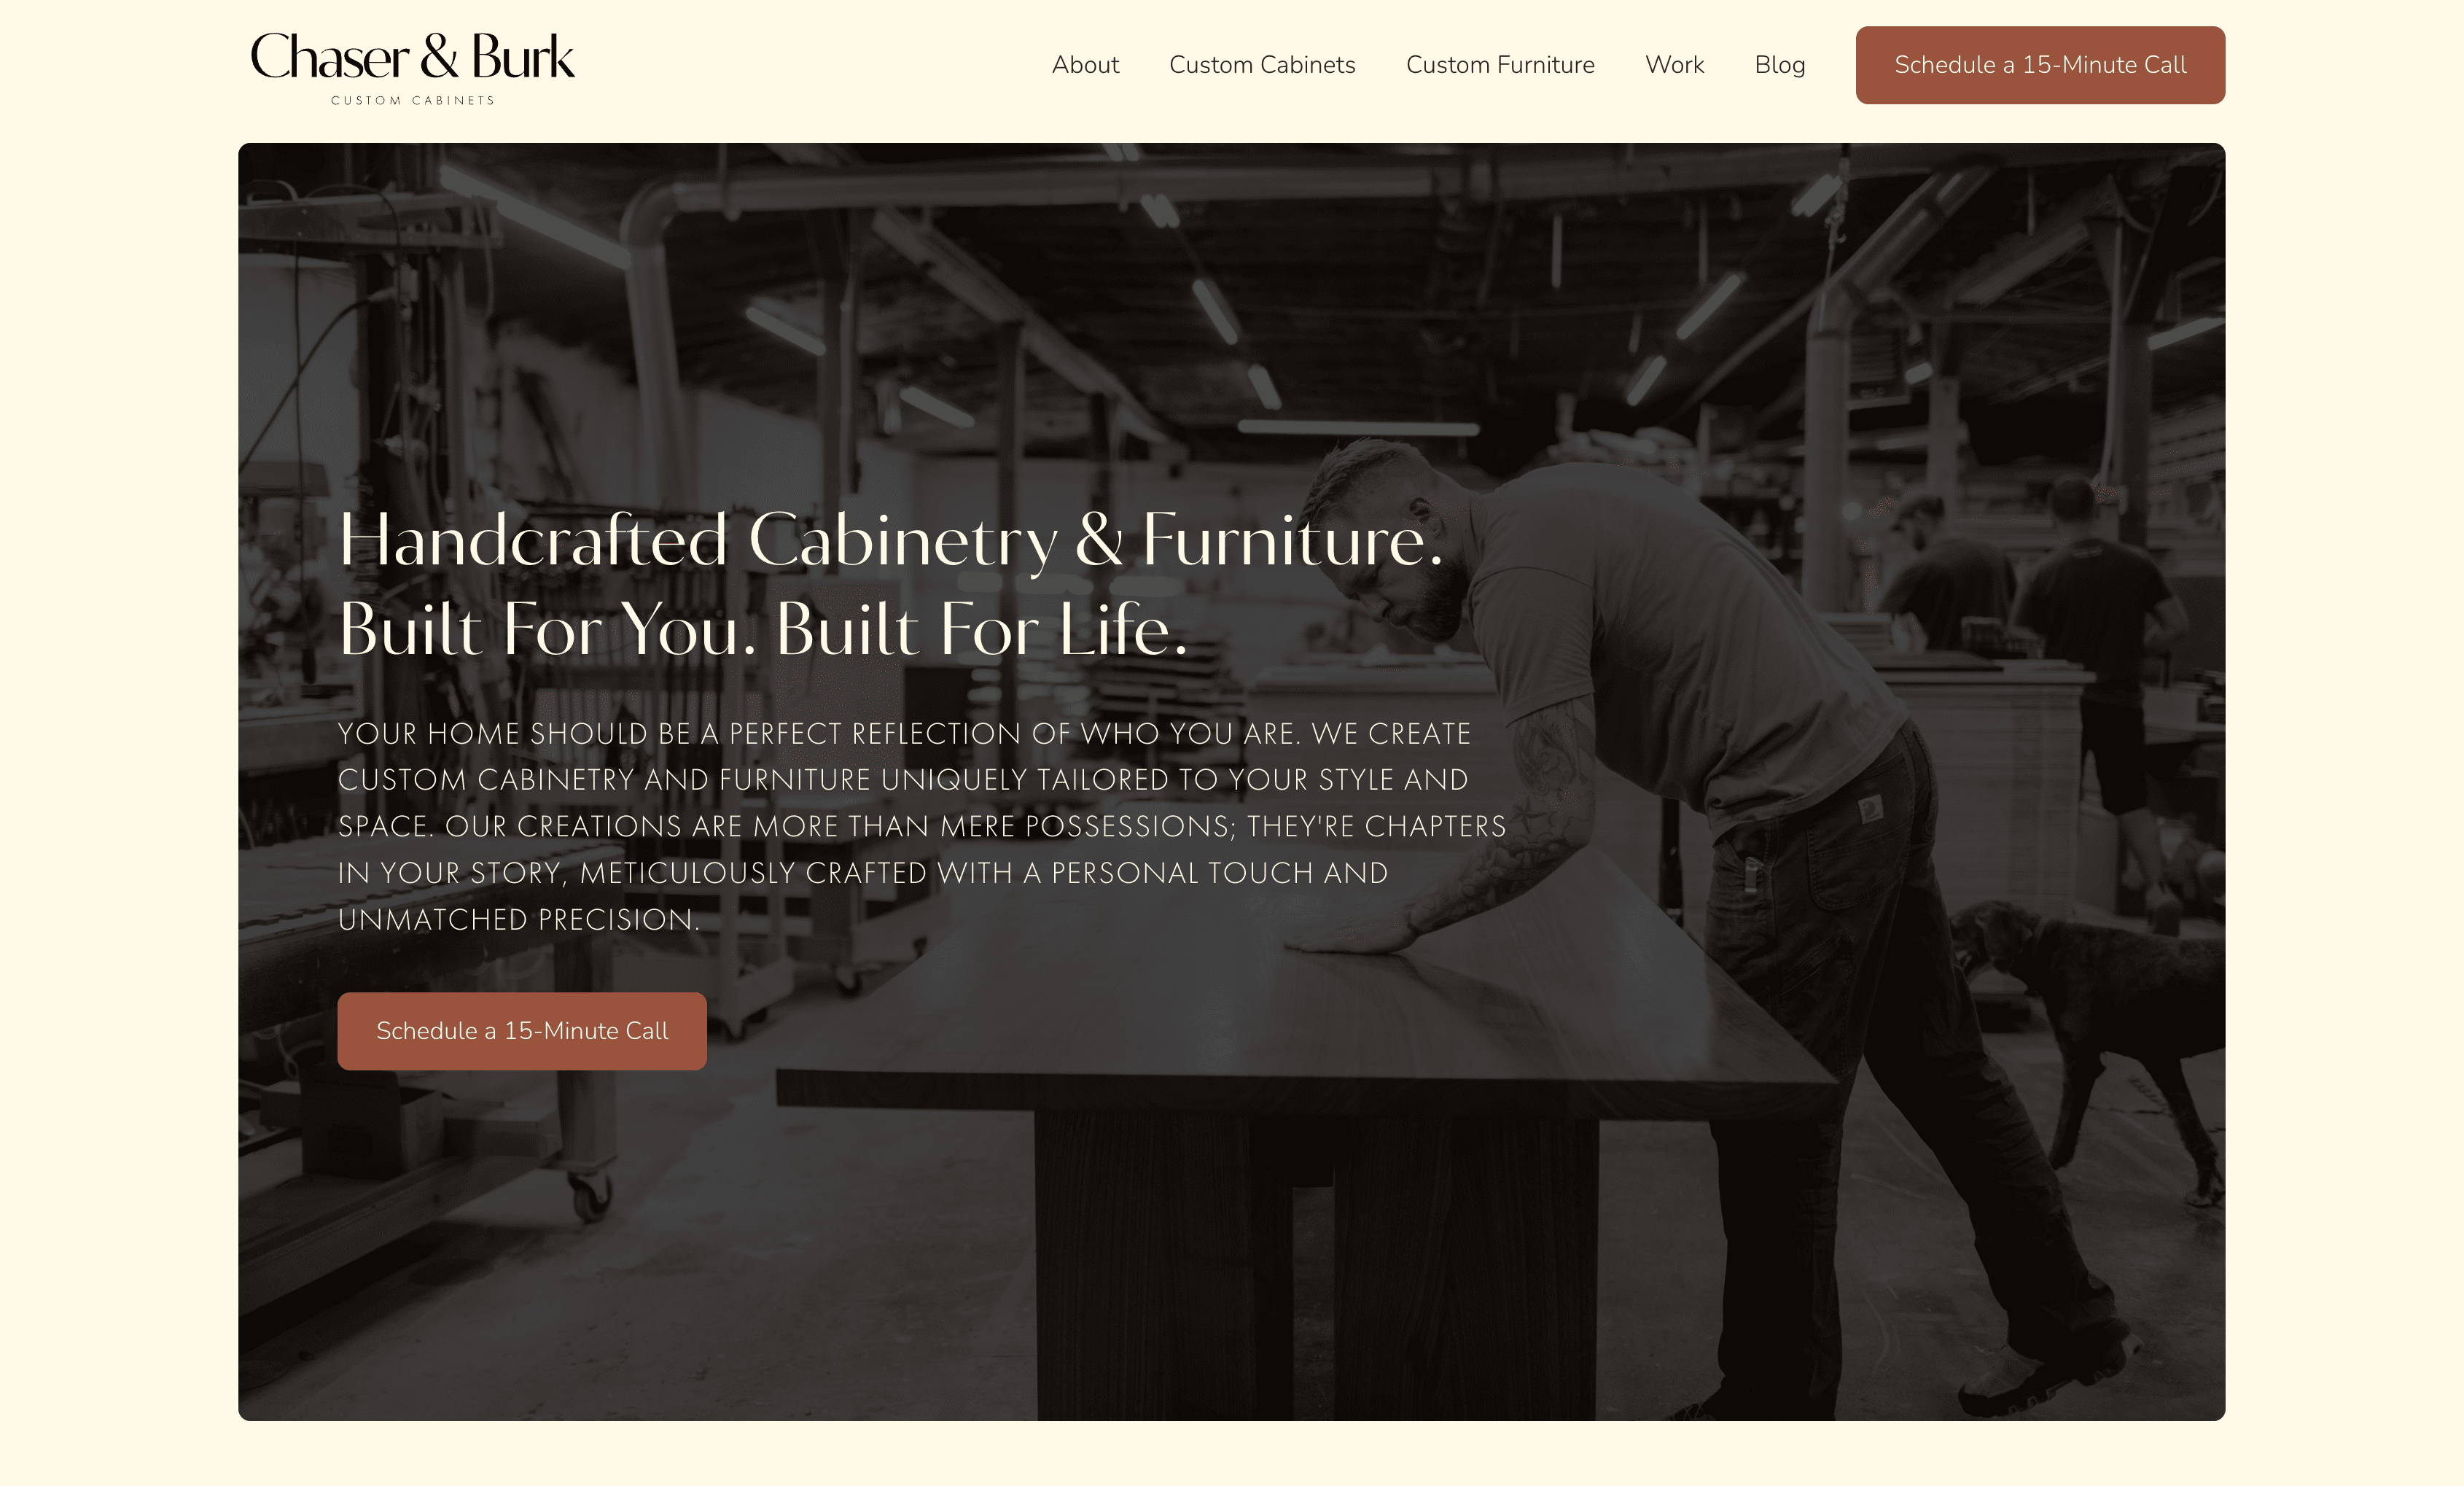The height and width of the screenshot is (1486, 2464).
Task: Click the 'CUSTOM CABINETS' tagline under logo
Action: click(x=412, y=100)
